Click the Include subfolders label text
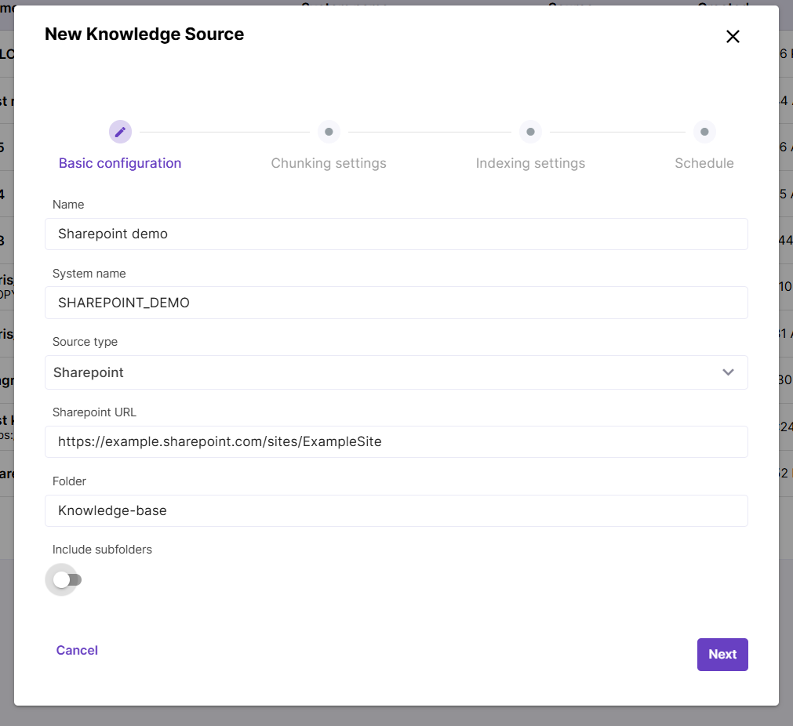Screen dimensions: 793x726 pos(102,550)
